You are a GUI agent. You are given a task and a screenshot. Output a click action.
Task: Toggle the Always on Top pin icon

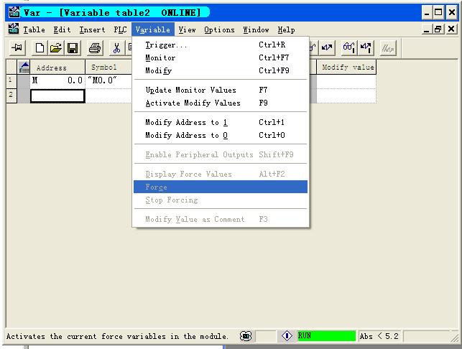tap(16, 48)
